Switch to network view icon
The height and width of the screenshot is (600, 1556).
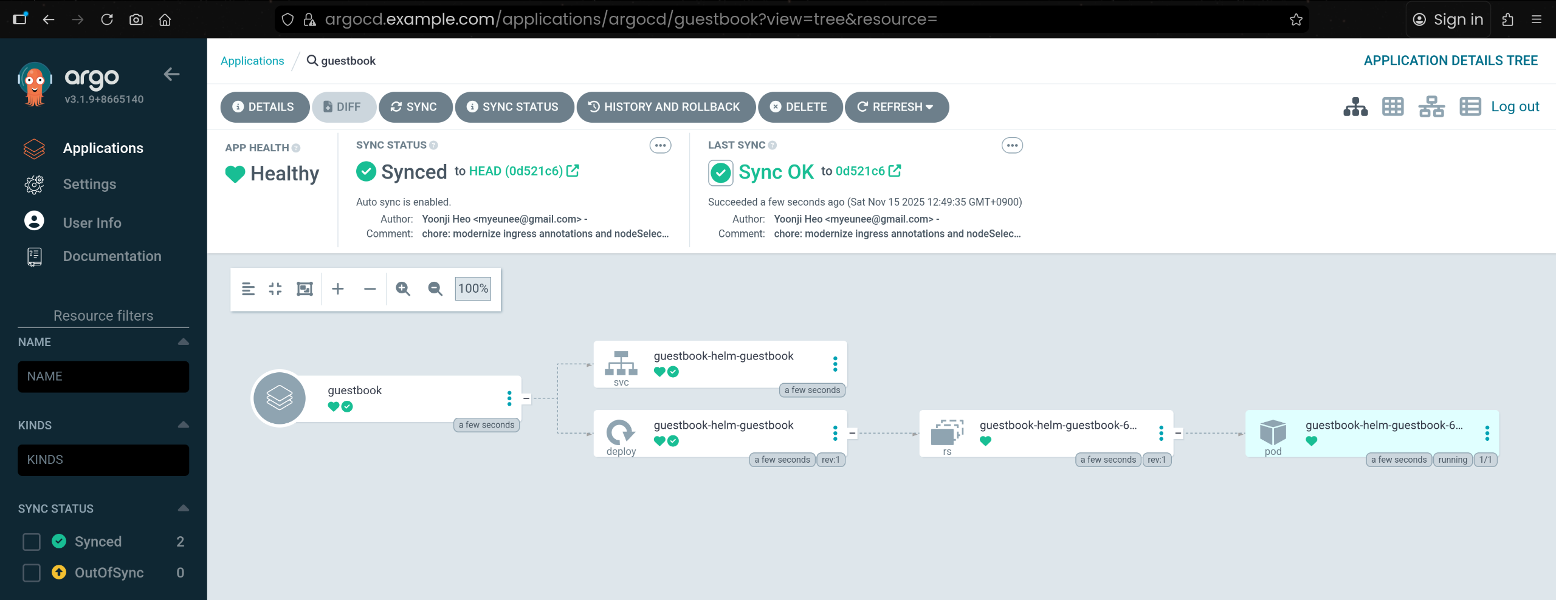coord(1431,107)
